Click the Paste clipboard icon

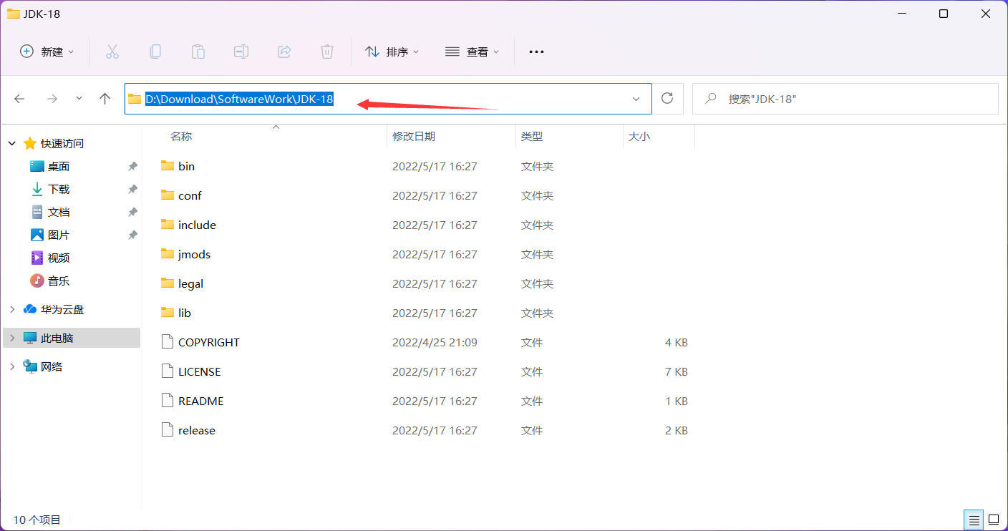point(198,52)
